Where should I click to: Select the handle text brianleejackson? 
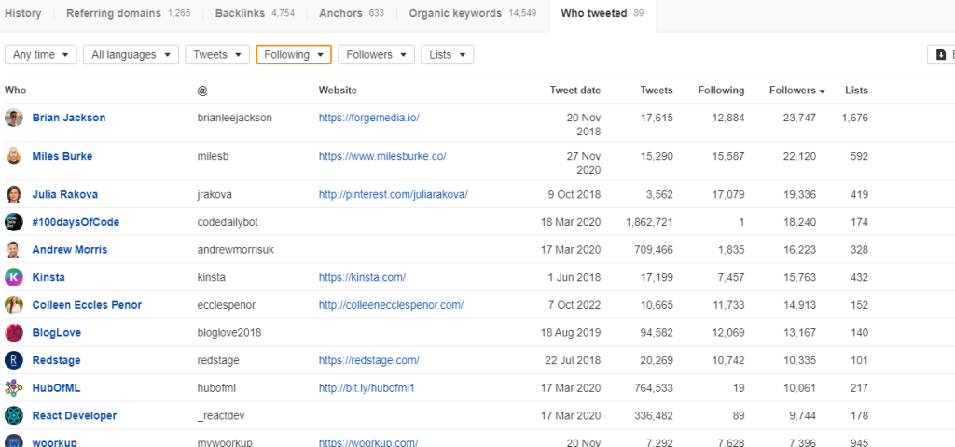234,118
